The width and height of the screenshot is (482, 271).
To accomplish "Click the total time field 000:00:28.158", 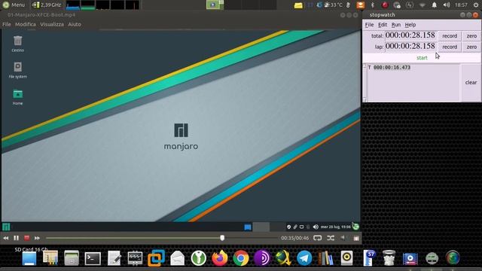I will tap(410, 35).
